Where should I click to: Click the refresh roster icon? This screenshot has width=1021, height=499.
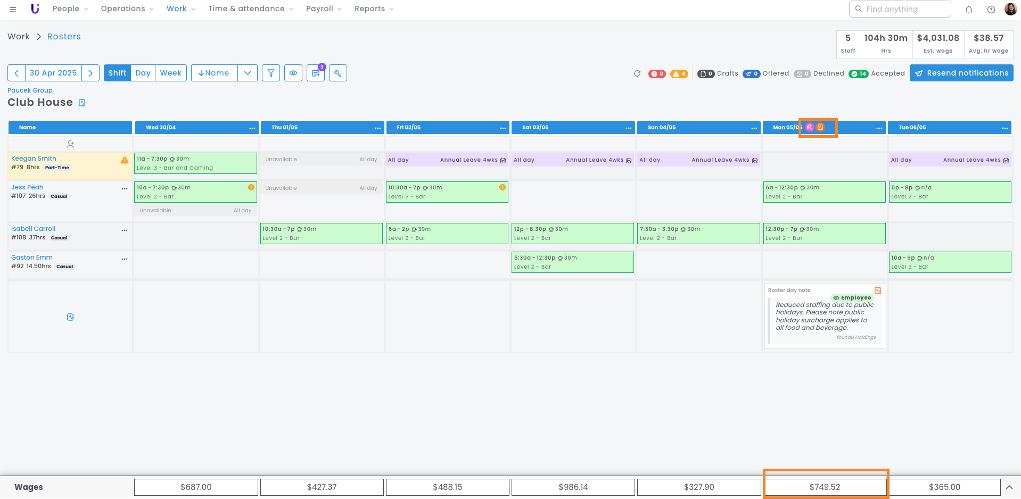coord(637,73)
